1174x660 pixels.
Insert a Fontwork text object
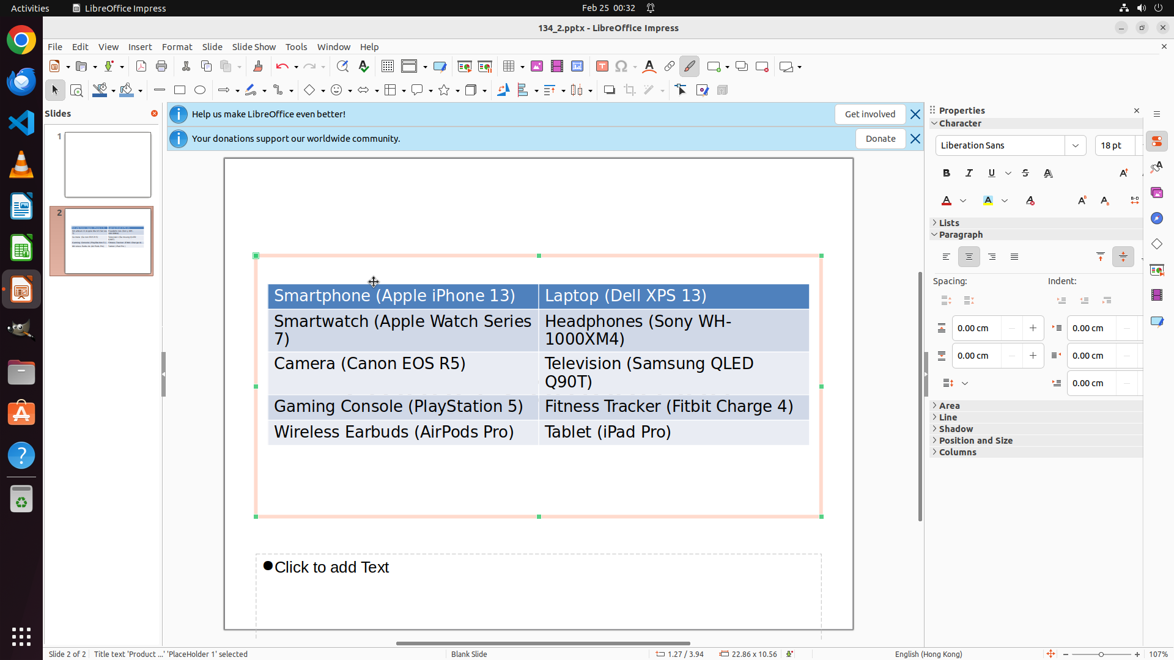point(649,67)
